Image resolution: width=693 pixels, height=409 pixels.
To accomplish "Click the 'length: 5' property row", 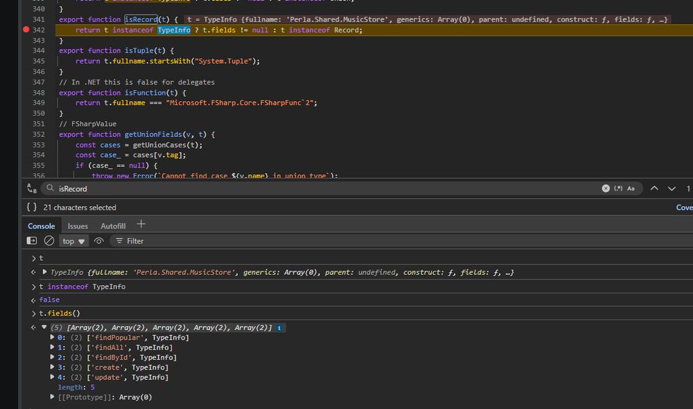I will click(76, 387).
